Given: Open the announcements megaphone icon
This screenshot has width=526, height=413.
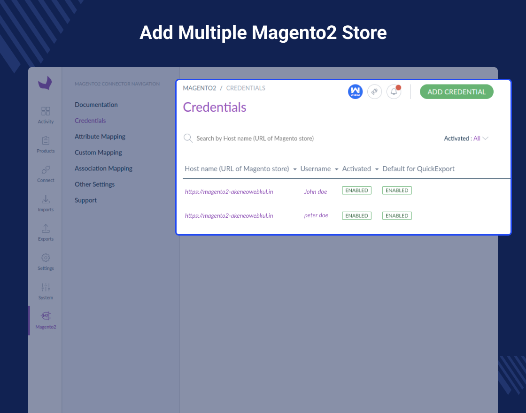Looking at the screenshot, I should pos(374,92).
